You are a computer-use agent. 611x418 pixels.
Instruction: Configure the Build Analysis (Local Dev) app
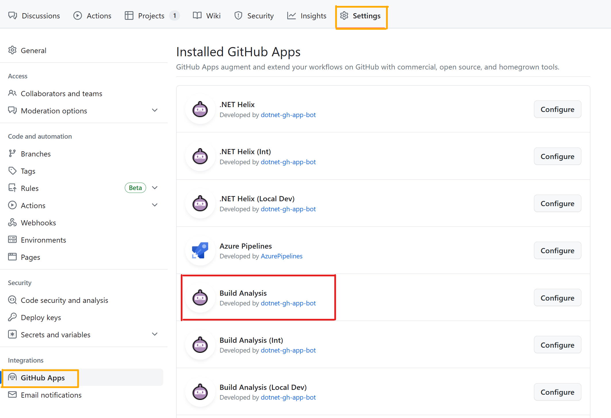557,392
